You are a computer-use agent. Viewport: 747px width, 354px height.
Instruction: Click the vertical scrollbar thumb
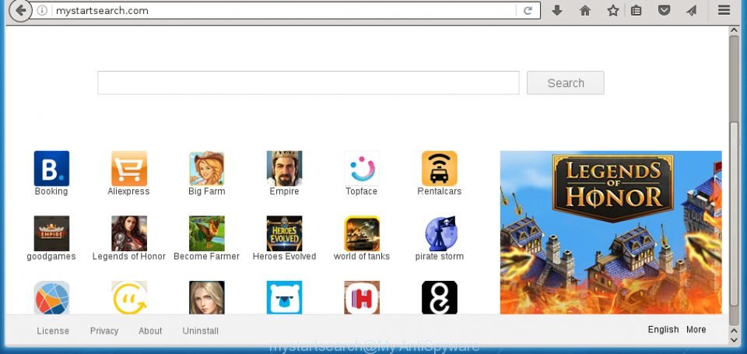(734, 213)
